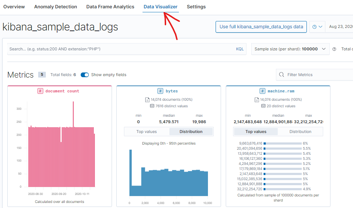Select Top values in machine.ram card

coord(256,132)
